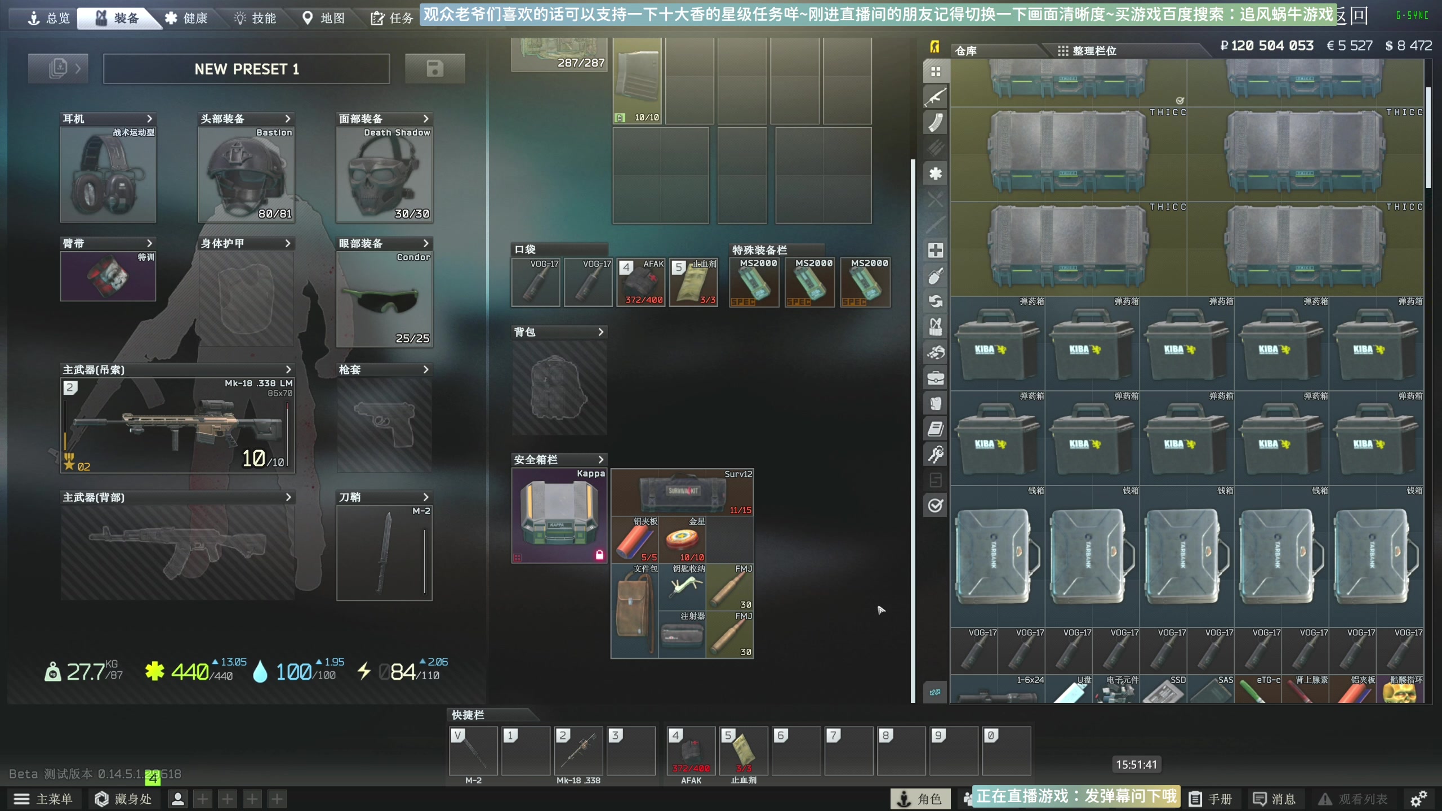The width and height of the screenshot is (1442, 811).
Task: Go to the 藏身处 hideout
Action: [x=124, y=799]
